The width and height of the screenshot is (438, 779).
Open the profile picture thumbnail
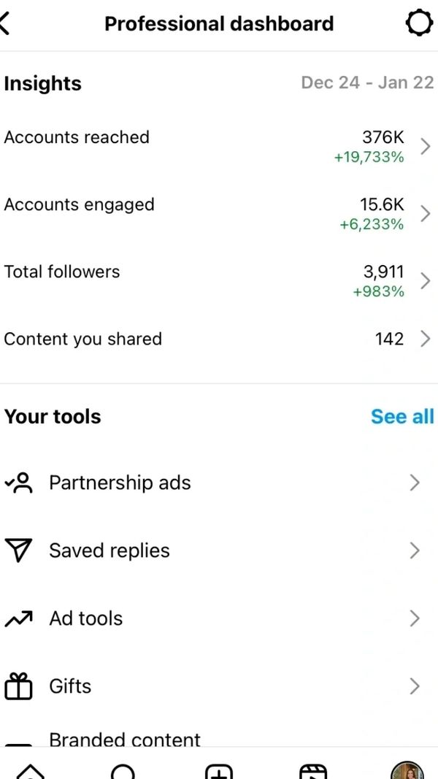(x=407, y=771)
